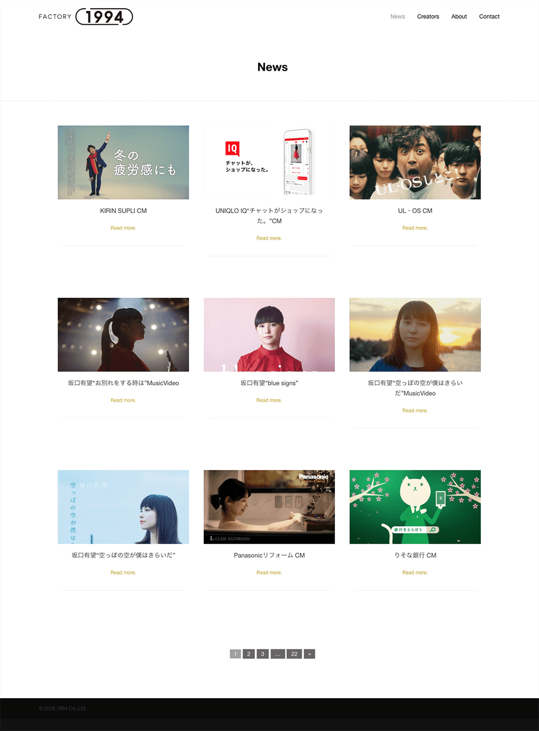Open the Contact page link
Viewport: 539px width, 731px height.
[x=489, y=17]
